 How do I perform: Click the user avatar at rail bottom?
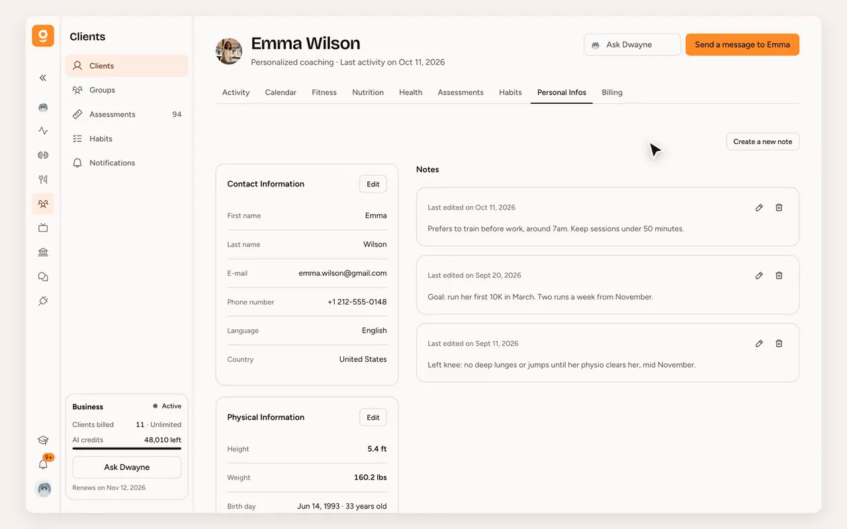click(x=43, y=489)
